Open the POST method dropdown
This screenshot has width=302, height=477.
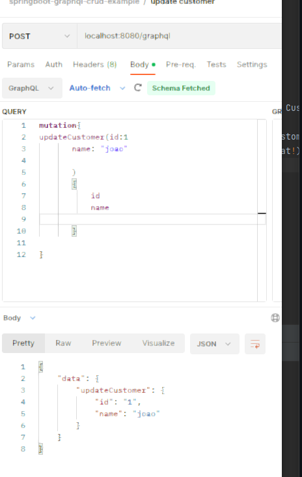point(40,36)
